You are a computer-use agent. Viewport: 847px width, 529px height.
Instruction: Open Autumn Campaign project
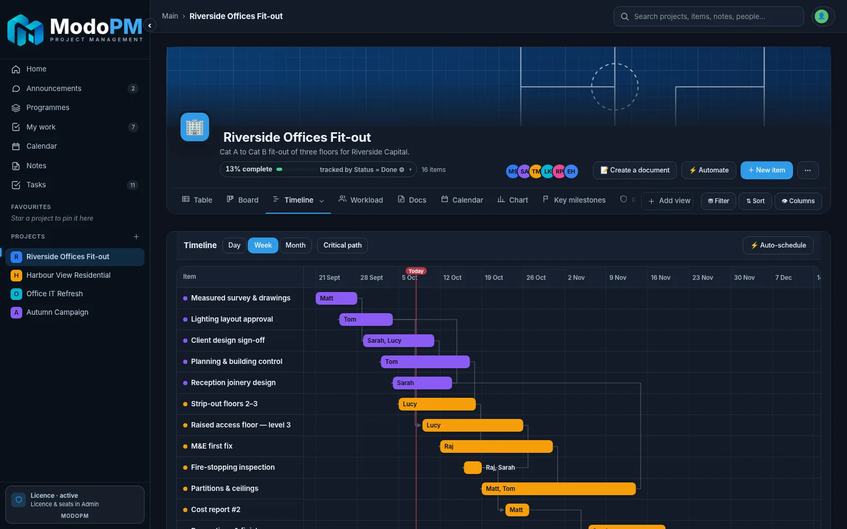coord(75,313)
